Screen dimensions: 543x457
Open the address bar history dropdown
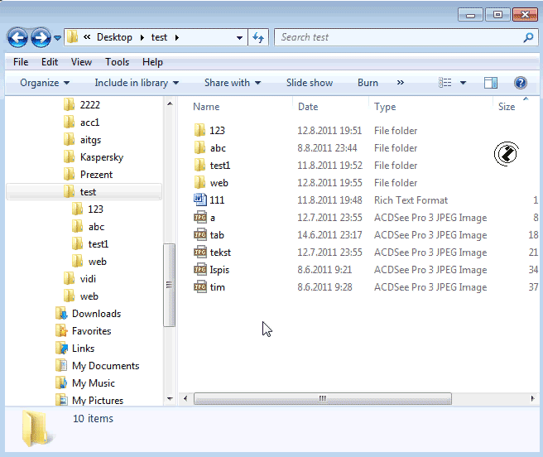[x=239, y=37]
